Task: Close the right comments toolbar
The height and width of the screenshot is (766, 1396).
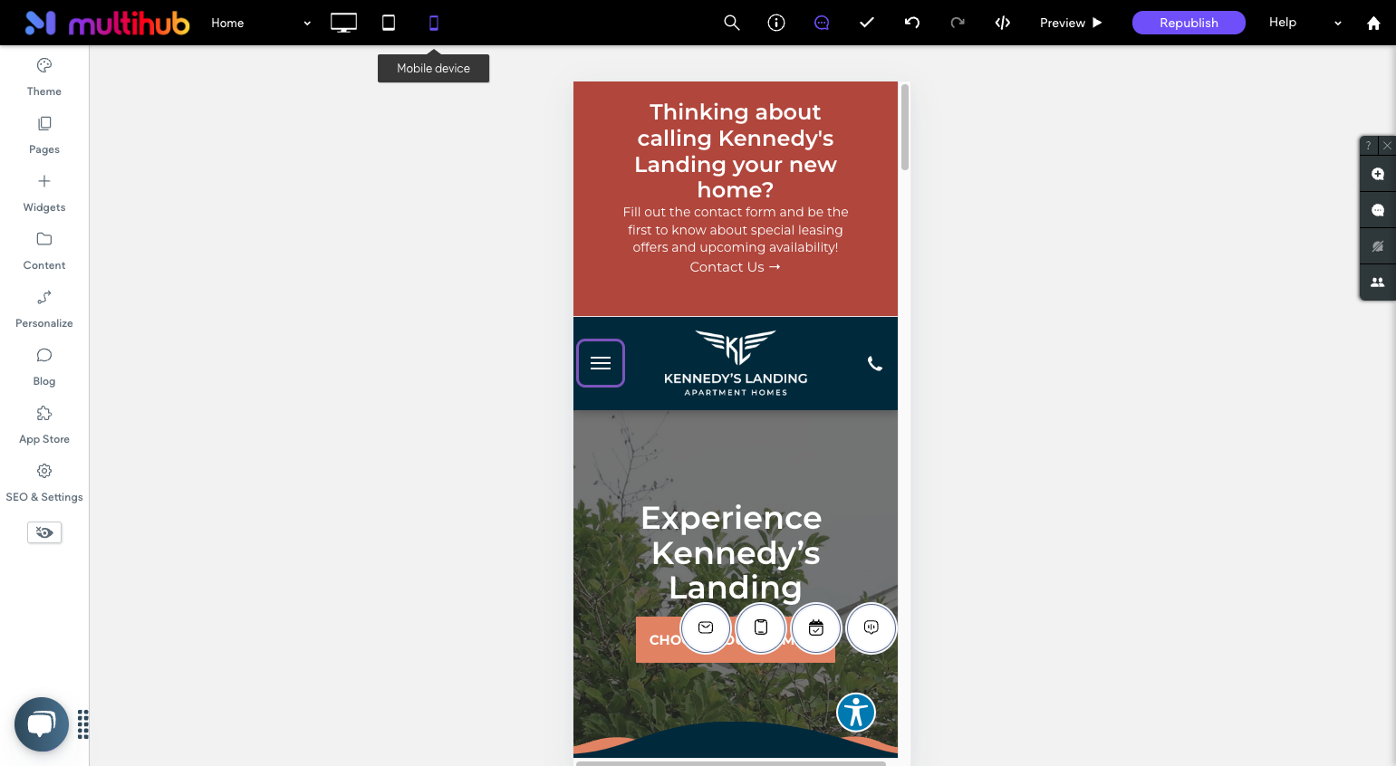Action: [1387, 145]
